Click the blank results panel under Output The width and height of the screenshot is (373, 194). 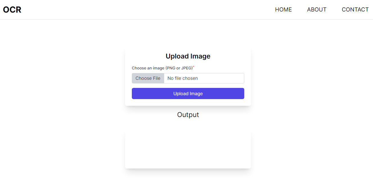(188, 150)
